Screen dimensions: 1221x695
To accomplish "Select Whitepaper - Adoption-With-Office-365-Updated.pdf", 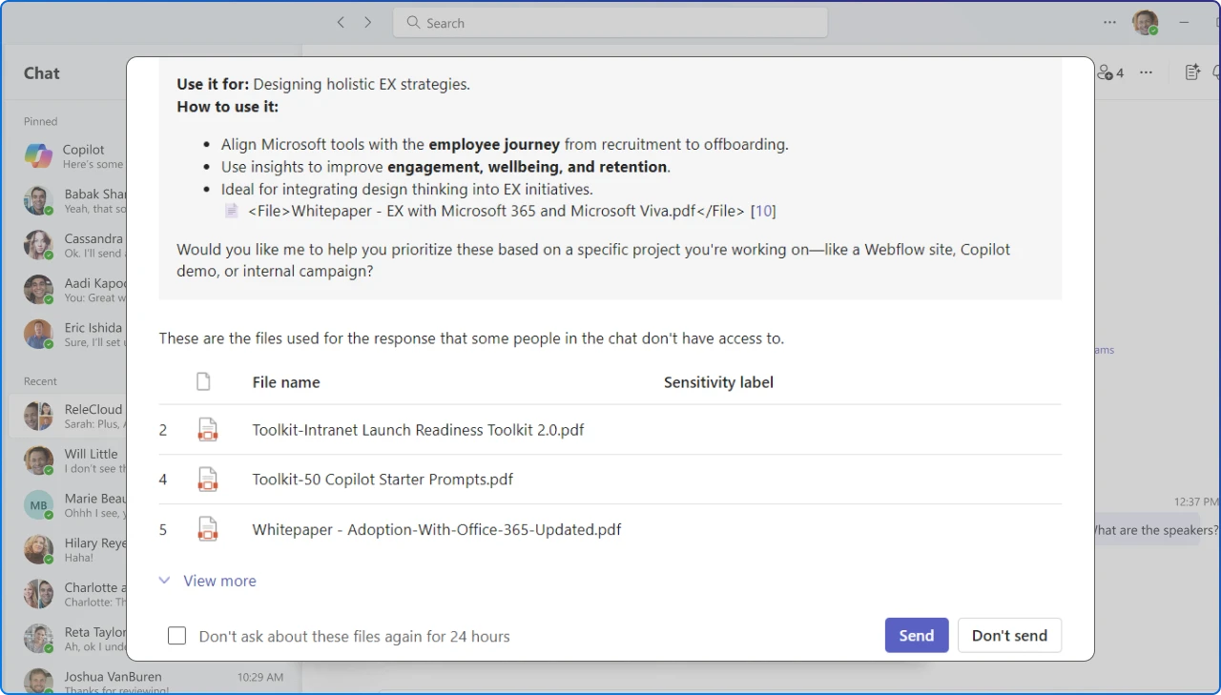I will click(437, 529).
